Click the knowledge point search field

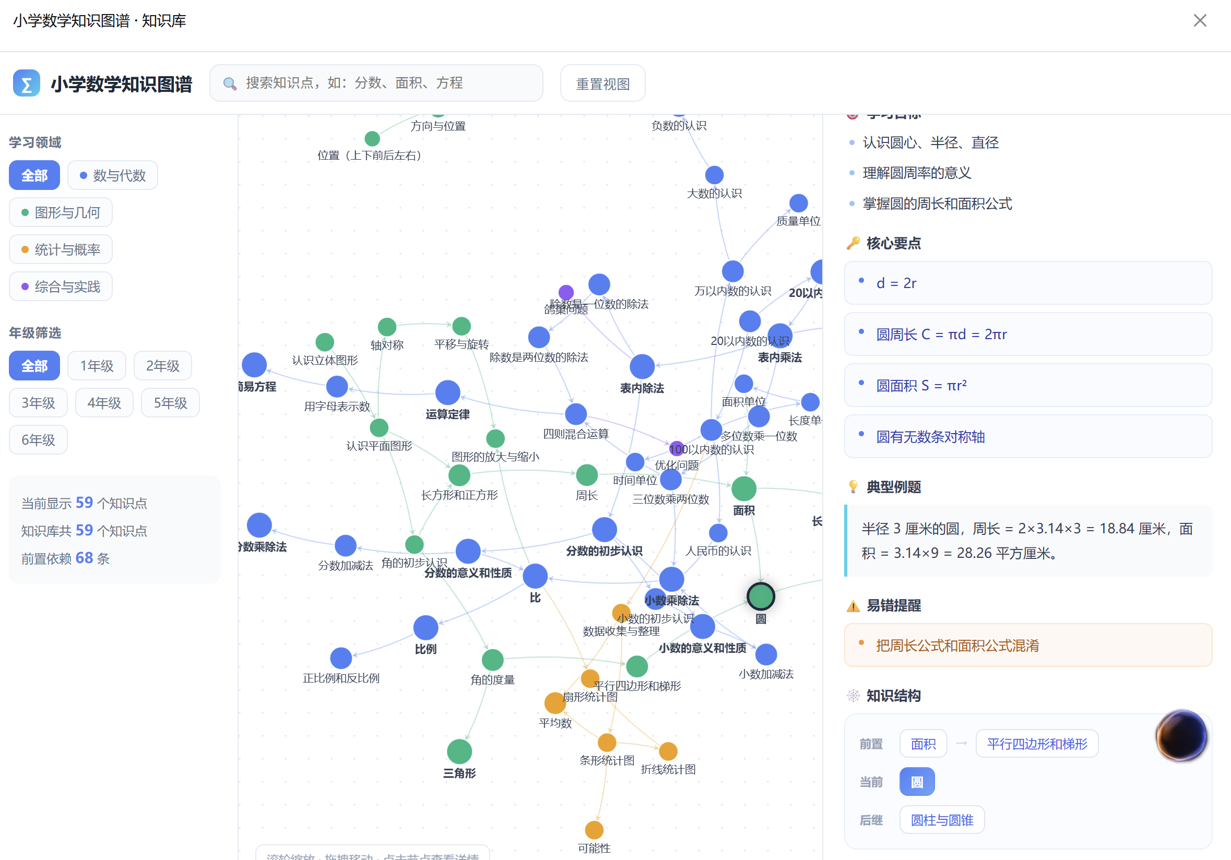(x=376, y=83)
